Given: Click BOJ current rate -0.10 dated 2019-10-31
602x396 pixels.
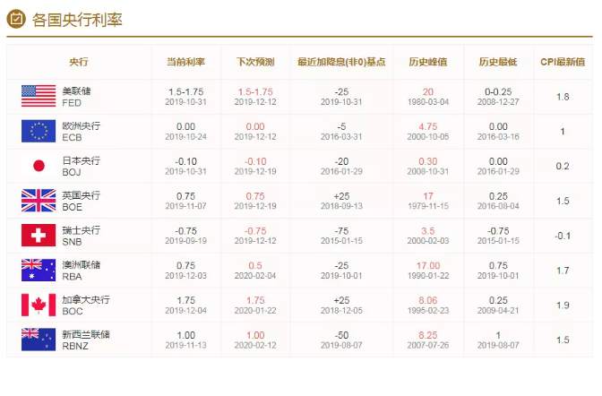Looking at the screenshot, I should pyautogui.click(x=185, y=166).
